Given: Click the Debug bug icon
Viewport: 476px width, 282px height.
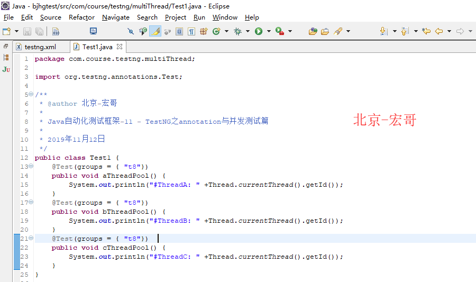Looking at the screenshot, I should coord(237,31).
